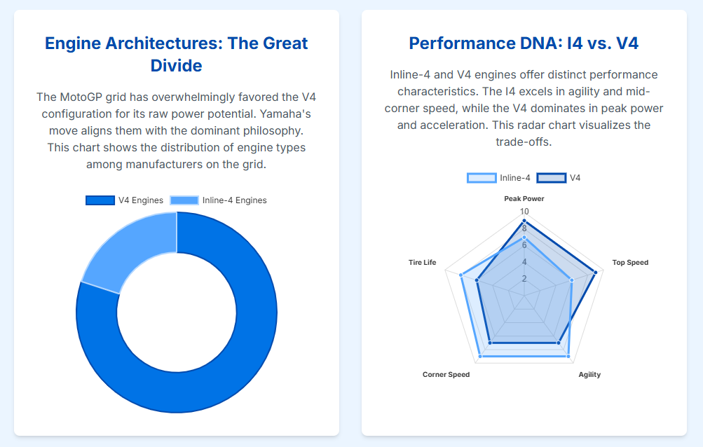Toggle the V4 Engines legend swatch
Image resolution: width=703 pixels, height=447 pixels.
click(100, 200)
